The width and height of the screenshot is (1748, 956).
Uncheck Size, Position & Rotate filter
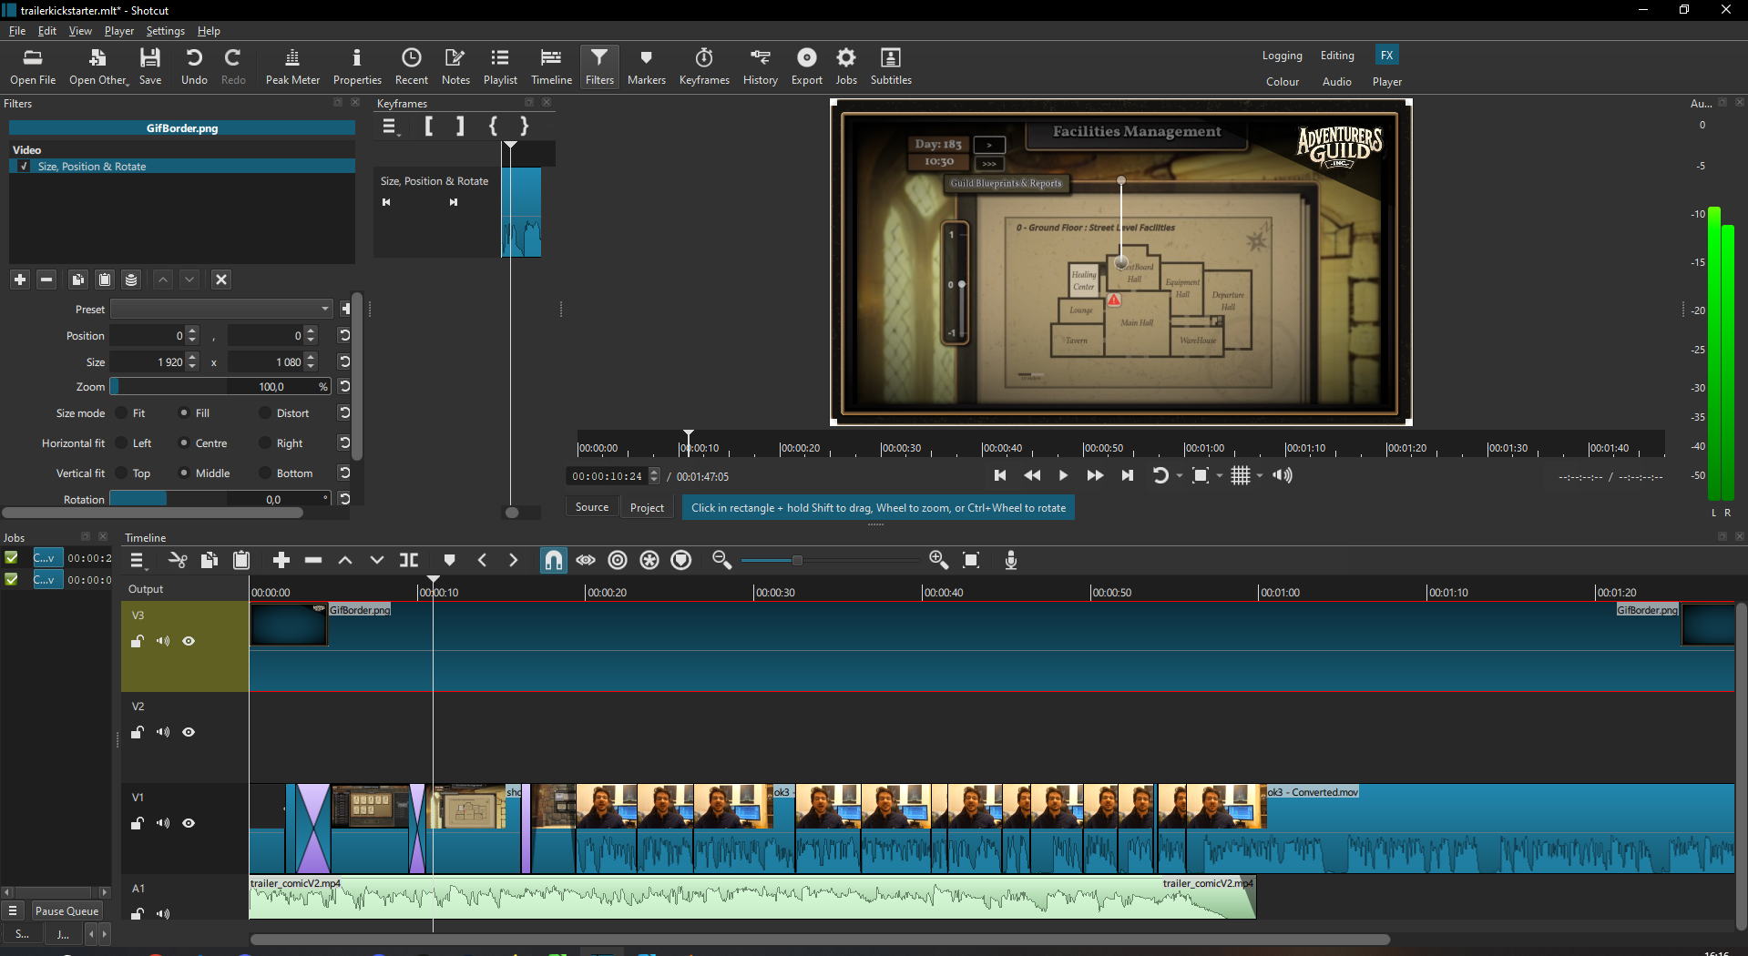tap(24, 167)
